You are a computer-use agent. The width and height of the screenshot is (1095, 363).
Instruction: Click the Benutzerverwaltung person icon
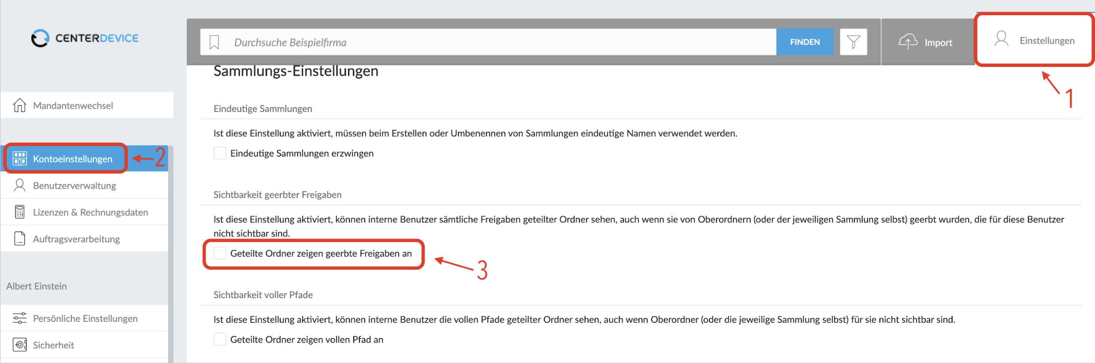pyautogui.click(x=19, y=185)
